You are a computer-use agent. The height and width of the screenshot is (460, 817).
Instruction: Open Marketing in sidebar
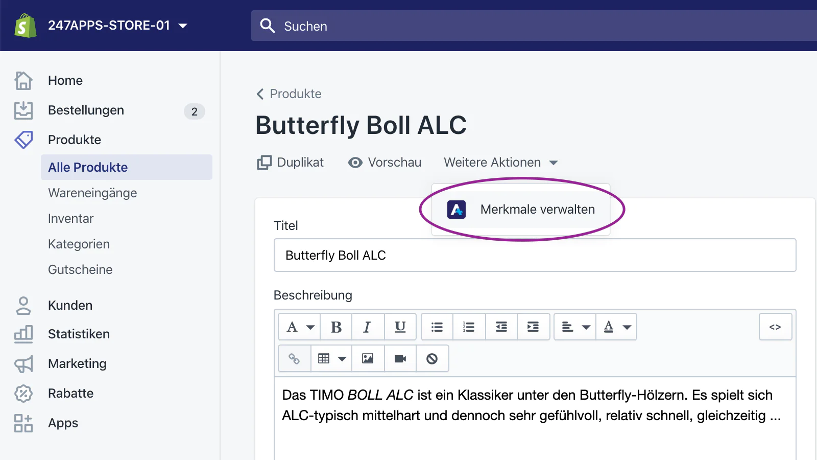pos(77,364)
